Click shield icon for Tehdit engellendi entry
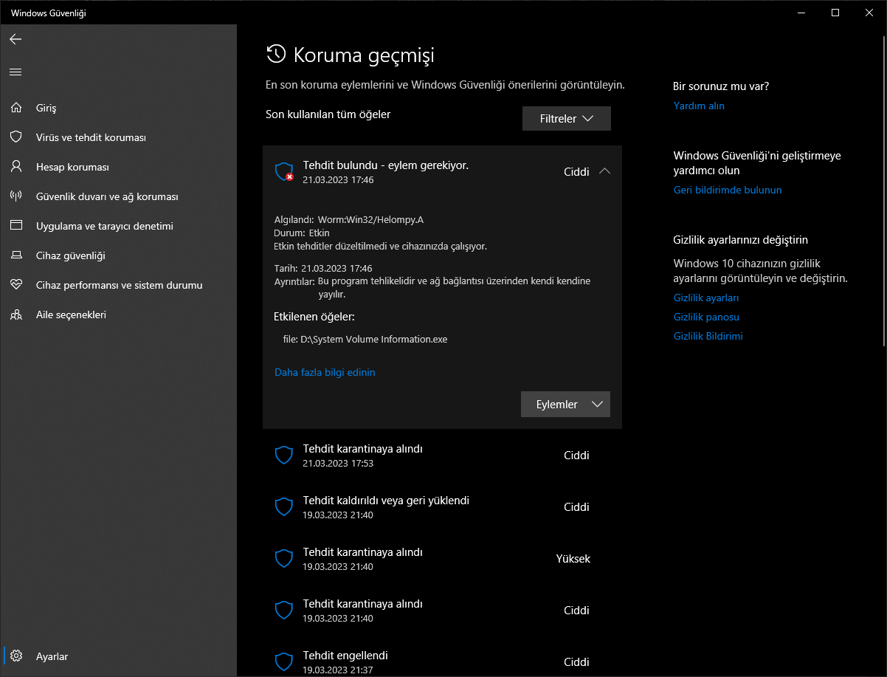 (x=284, y=662)
